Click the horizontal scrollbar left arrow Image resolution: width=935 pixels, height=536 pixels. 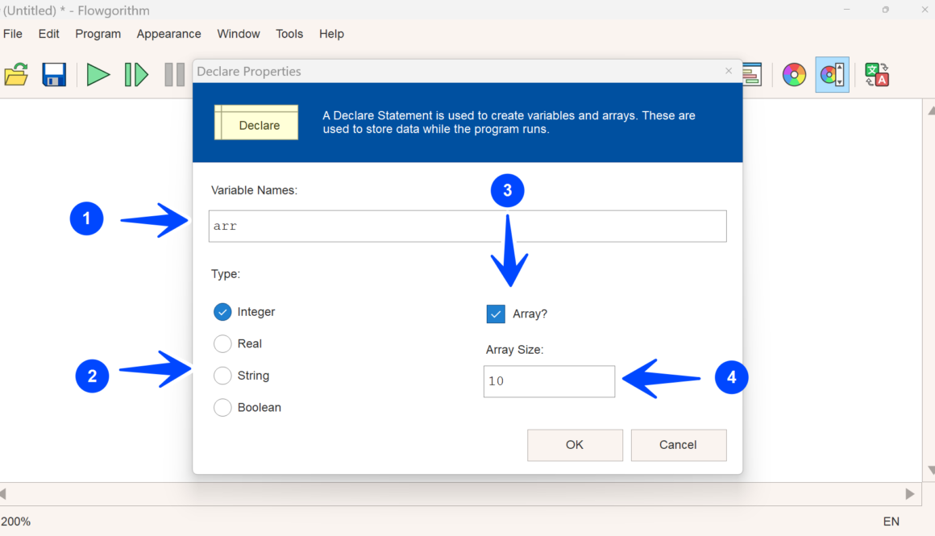click(x=3, y=493)
